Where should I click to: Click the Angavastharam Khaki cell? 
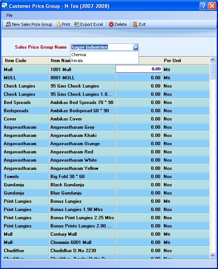(x=82, y=135)
